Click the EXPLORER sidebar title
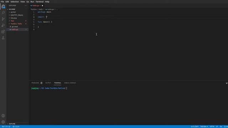The width and height of the screenshot is (228, 128). point(12,6)
